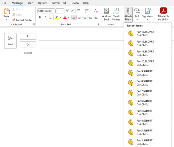Open the Help tab
Screen dimensions: 174x147
pos(86,3)
